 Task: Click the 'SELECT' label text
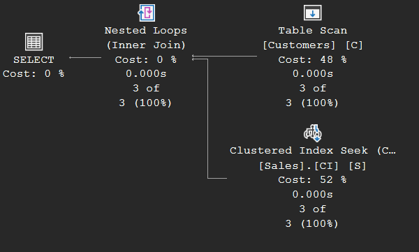click(x=34, y=59)
